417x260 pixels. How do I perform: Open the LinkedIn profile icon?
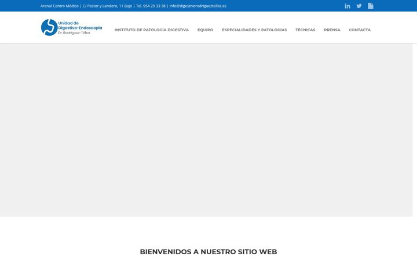pyautogui.click(x=348, y=6)
